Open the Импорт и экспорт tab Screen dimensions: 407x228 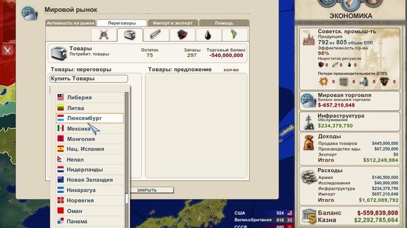point(172,23)
